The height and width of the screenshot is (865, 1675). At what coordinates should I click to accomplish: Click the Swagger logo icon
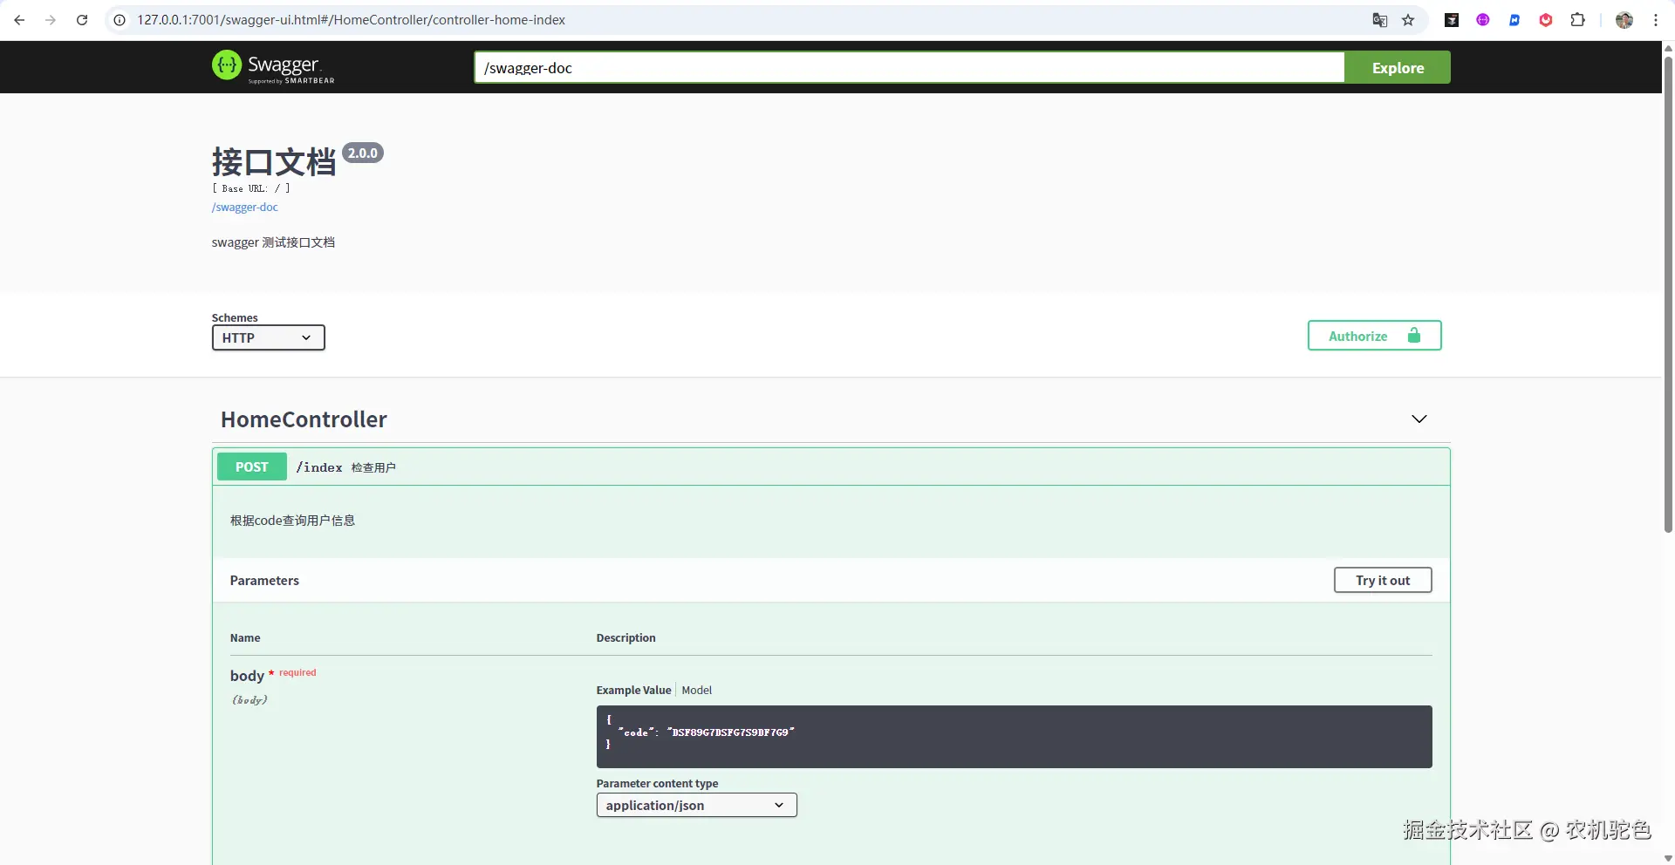tap(227, 65)
